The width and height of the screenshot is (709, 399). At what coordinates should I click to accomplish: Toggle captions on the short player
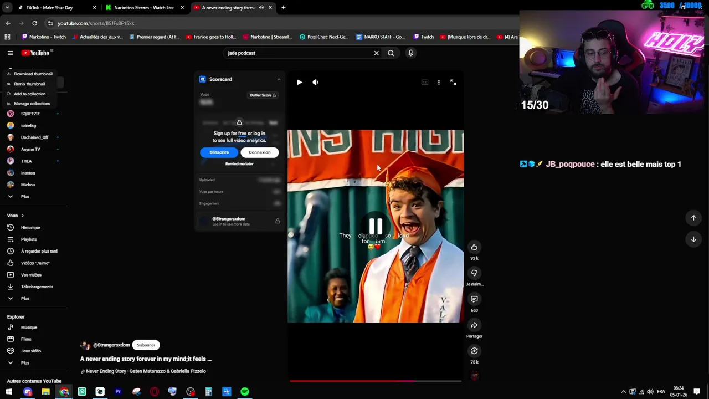(425, 83)
